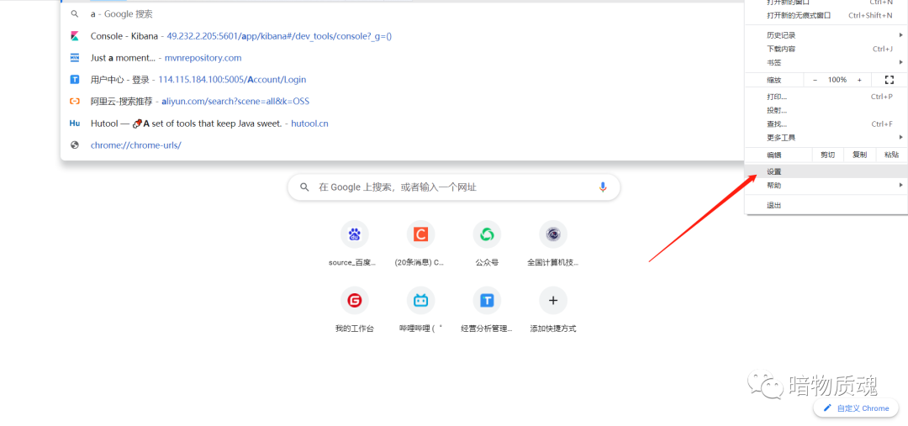This screenshot has width=908, height=426.
Task: Click the globe icon beside chrome://chrome-urls/
Action: 75,145
